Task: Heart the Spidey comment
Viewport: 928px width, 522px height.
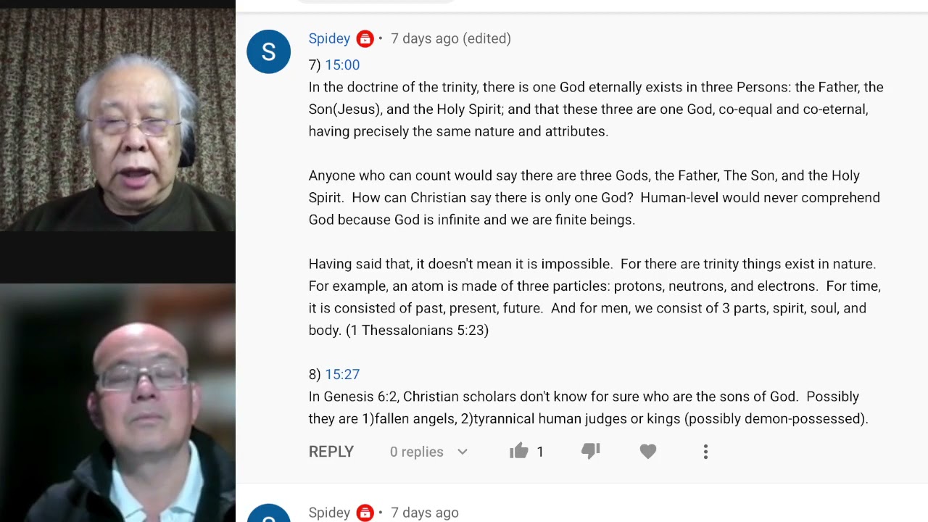Action: click(648, 452)
